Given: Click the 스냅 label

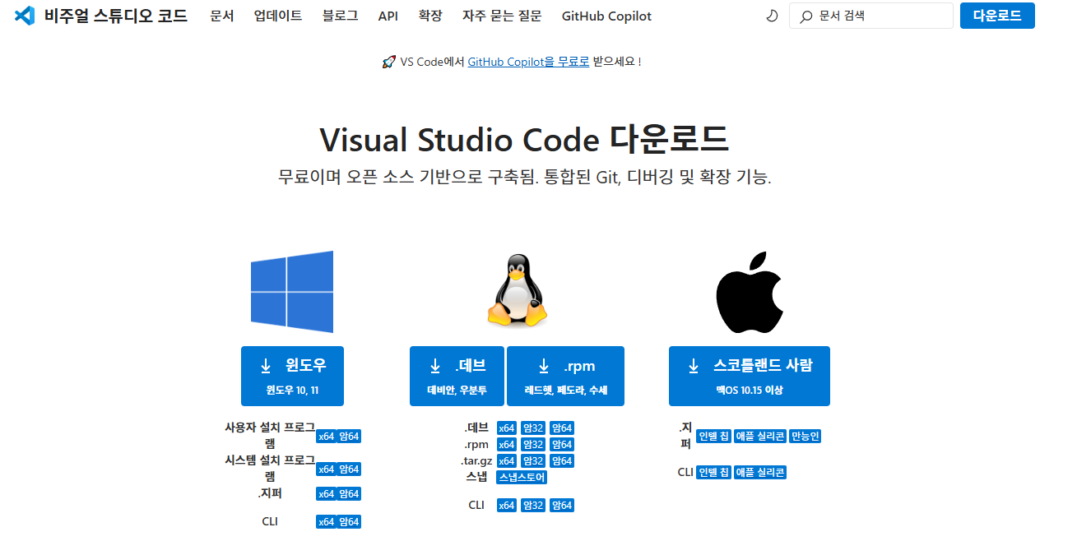Looking at the screenshot, I should click(x=476, y=476).
